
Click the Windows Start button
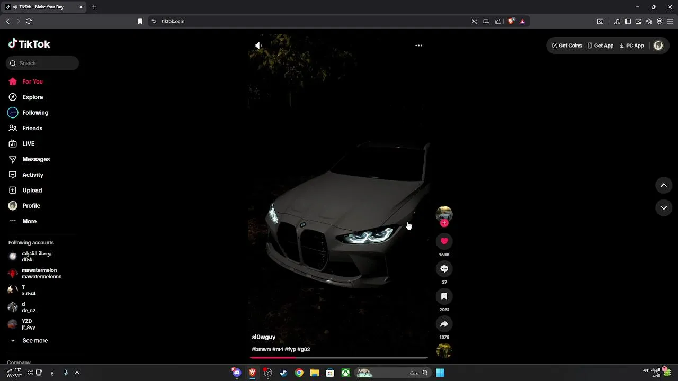440,373
